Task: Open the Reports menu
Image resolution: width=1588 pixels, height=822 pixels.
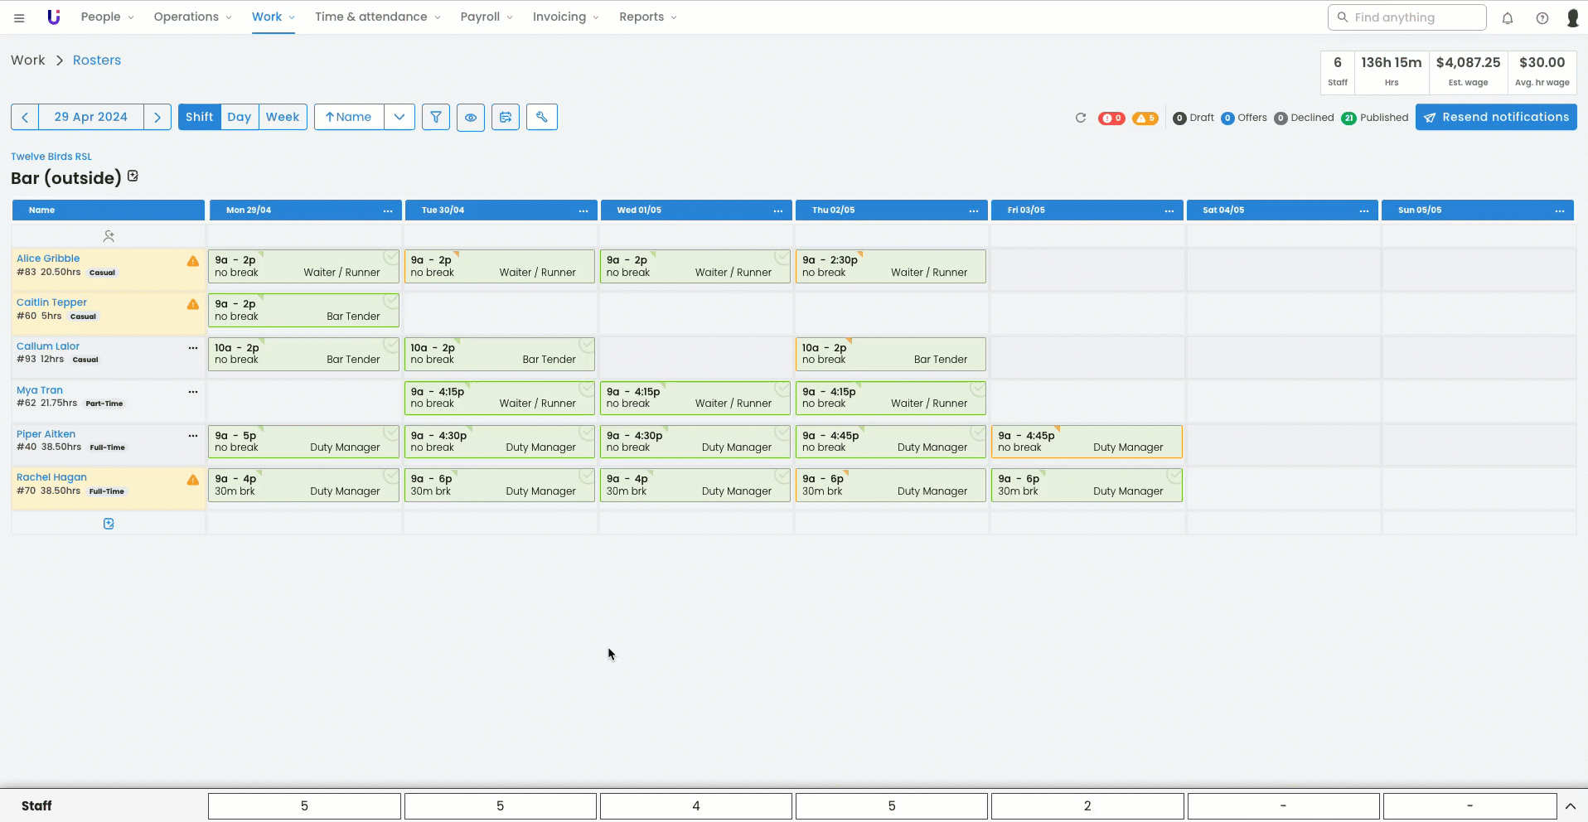Action: pyautogui.click(x=647, y=17)
